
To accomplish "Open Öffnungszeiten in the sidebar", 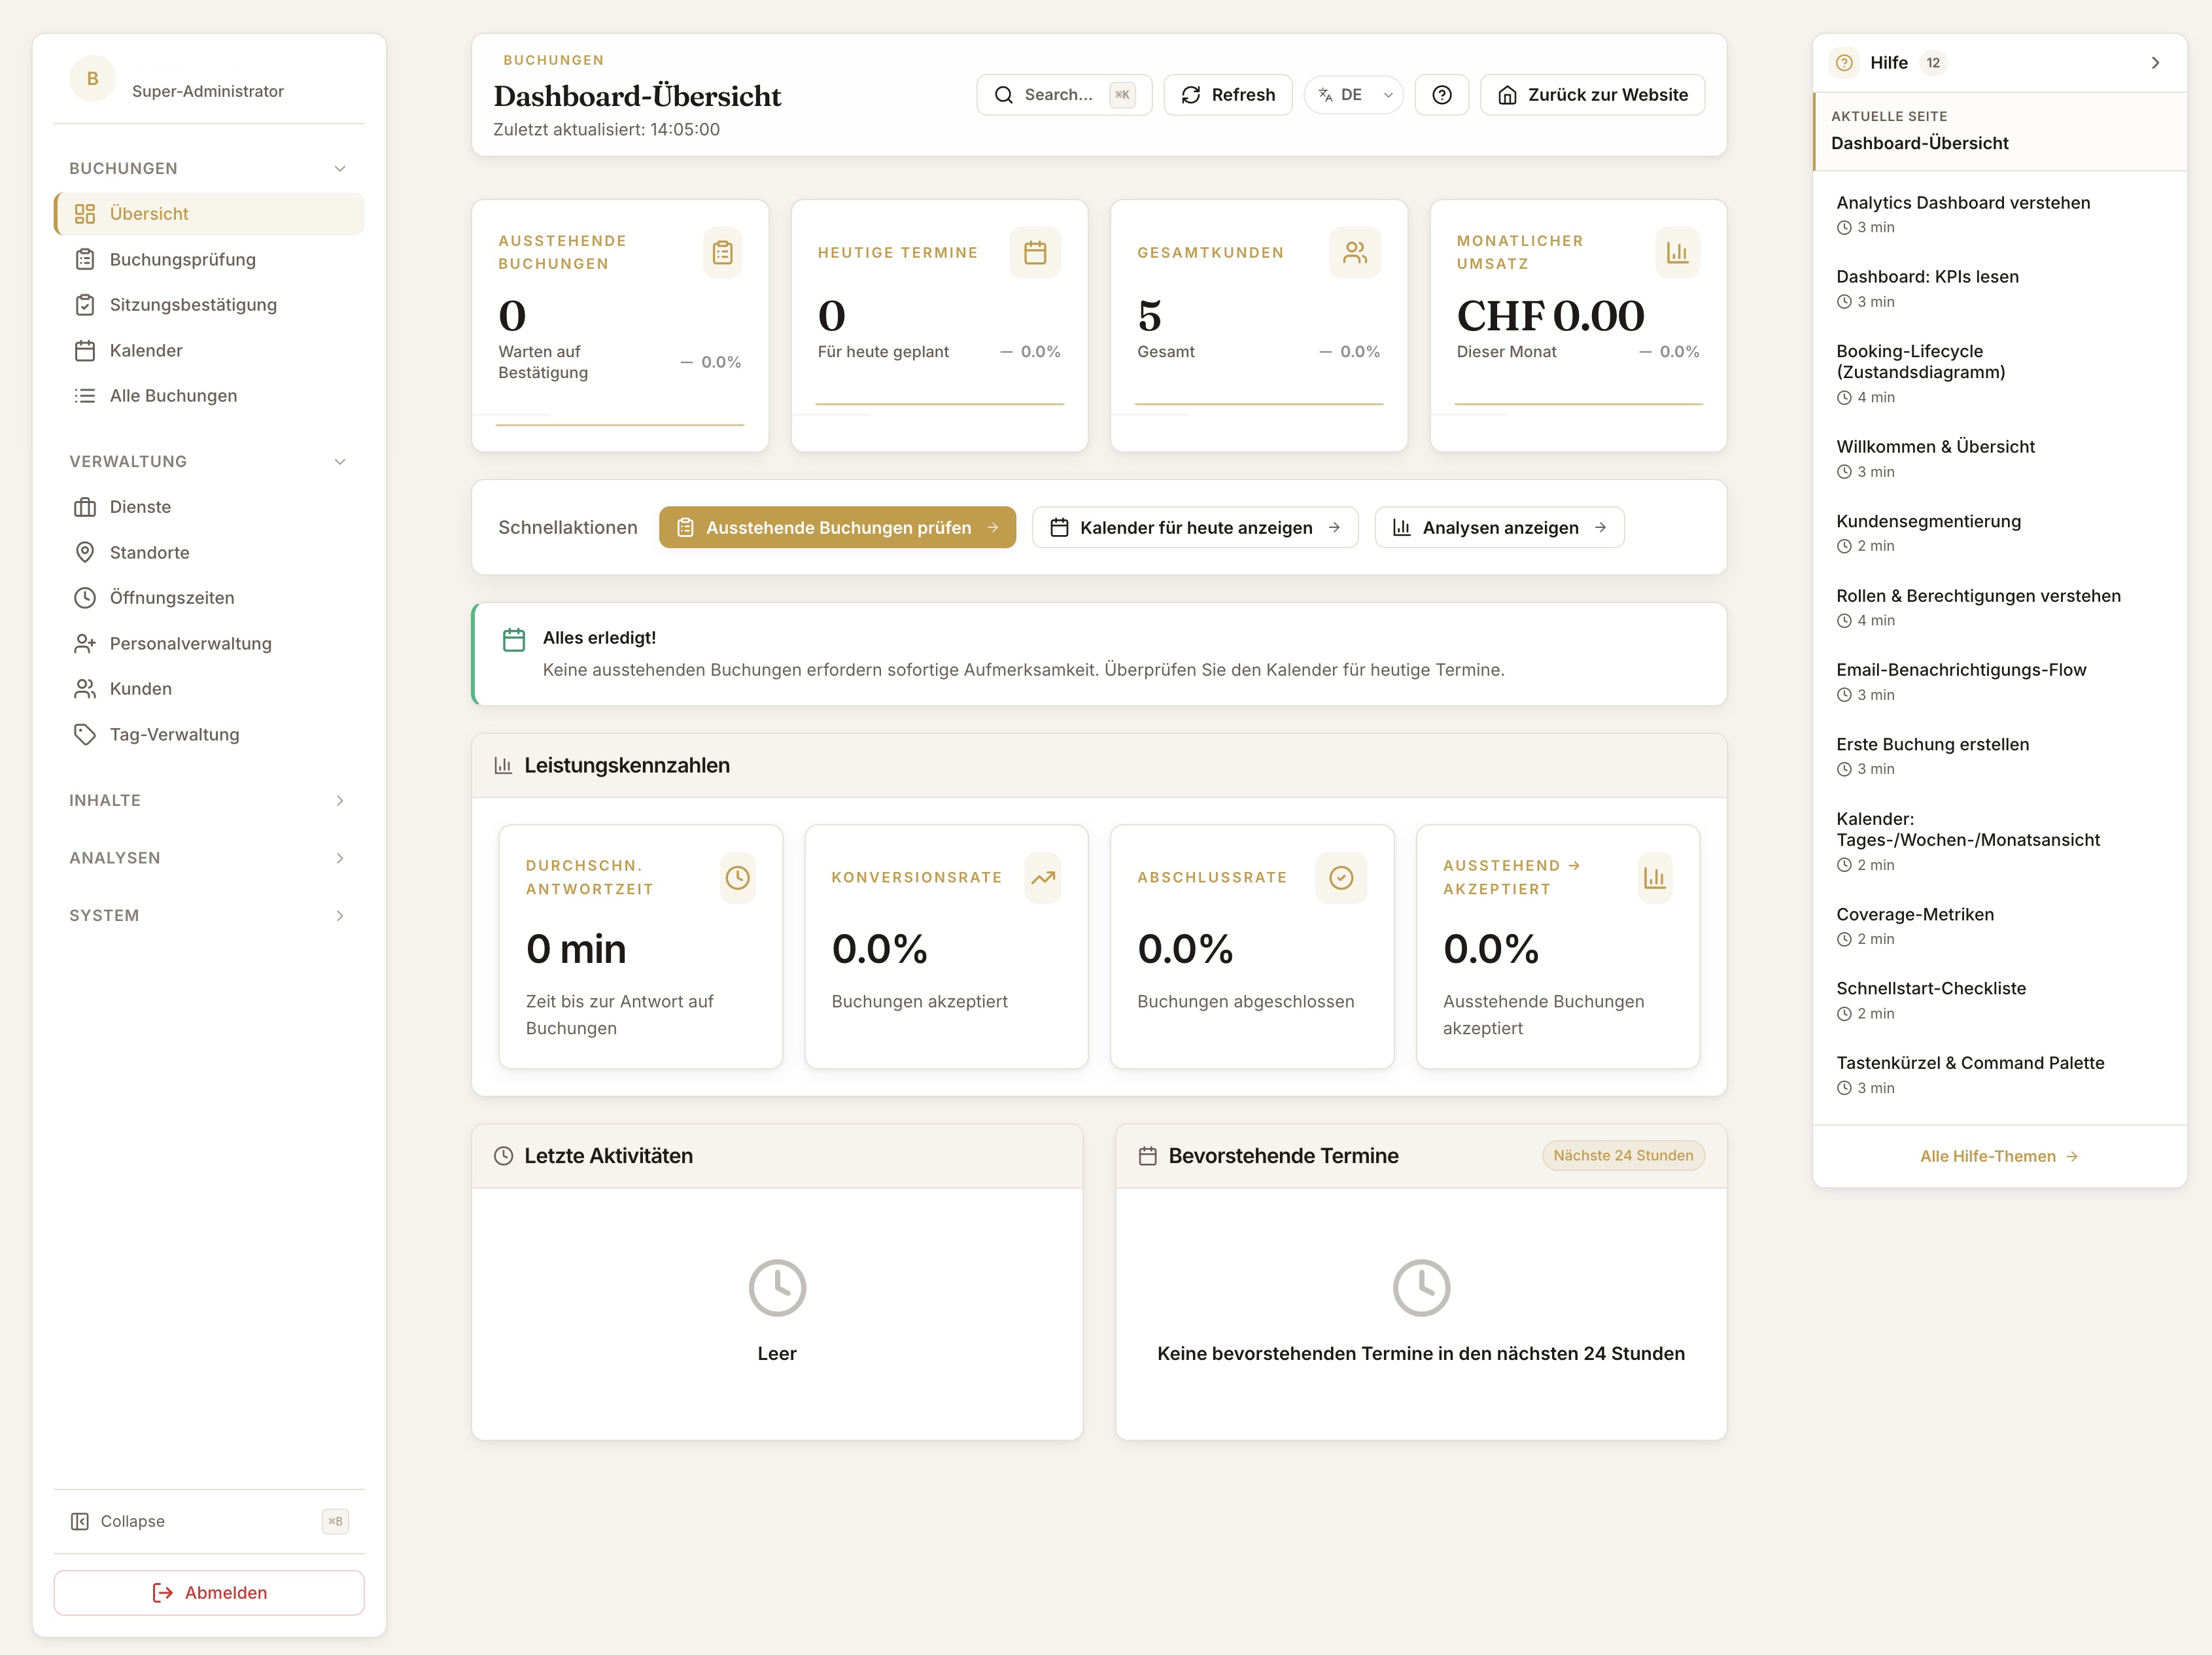I will (172, 597).
